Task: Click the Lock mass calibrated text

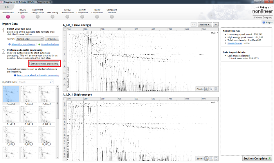Action: (x=238, y=56)
